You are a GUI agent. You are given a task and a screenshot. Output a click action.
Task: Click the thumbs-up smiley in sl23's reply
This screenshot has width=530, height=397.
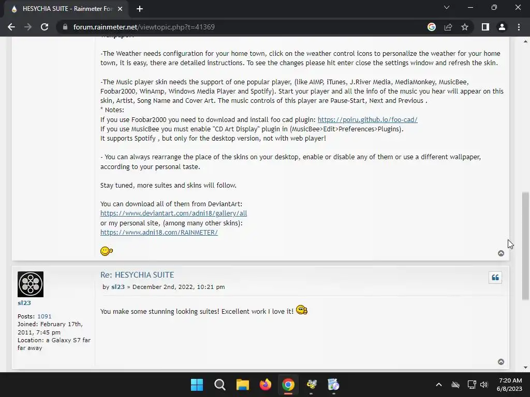pos(302,310)
